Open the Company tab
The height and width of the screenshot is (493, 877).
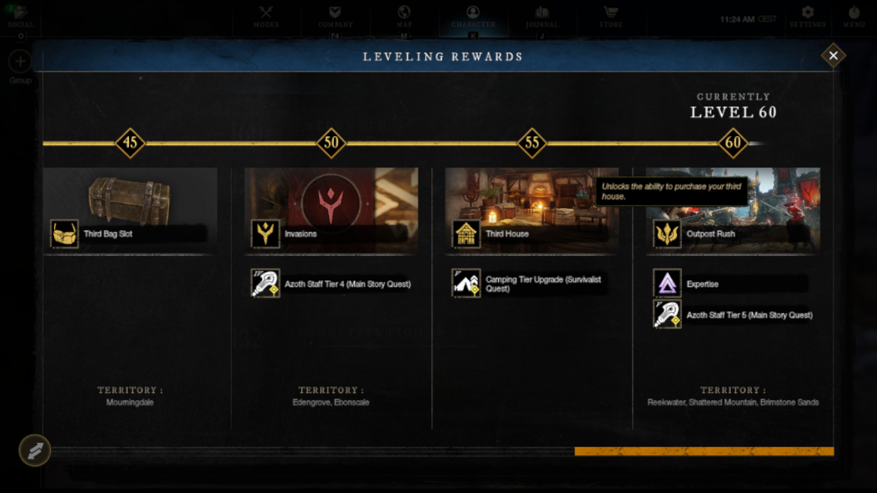(x=335, y=17)
